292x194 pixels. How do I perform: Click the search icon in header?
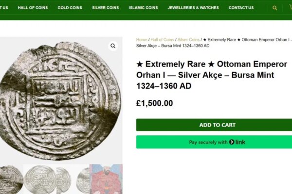pos(274,8)
